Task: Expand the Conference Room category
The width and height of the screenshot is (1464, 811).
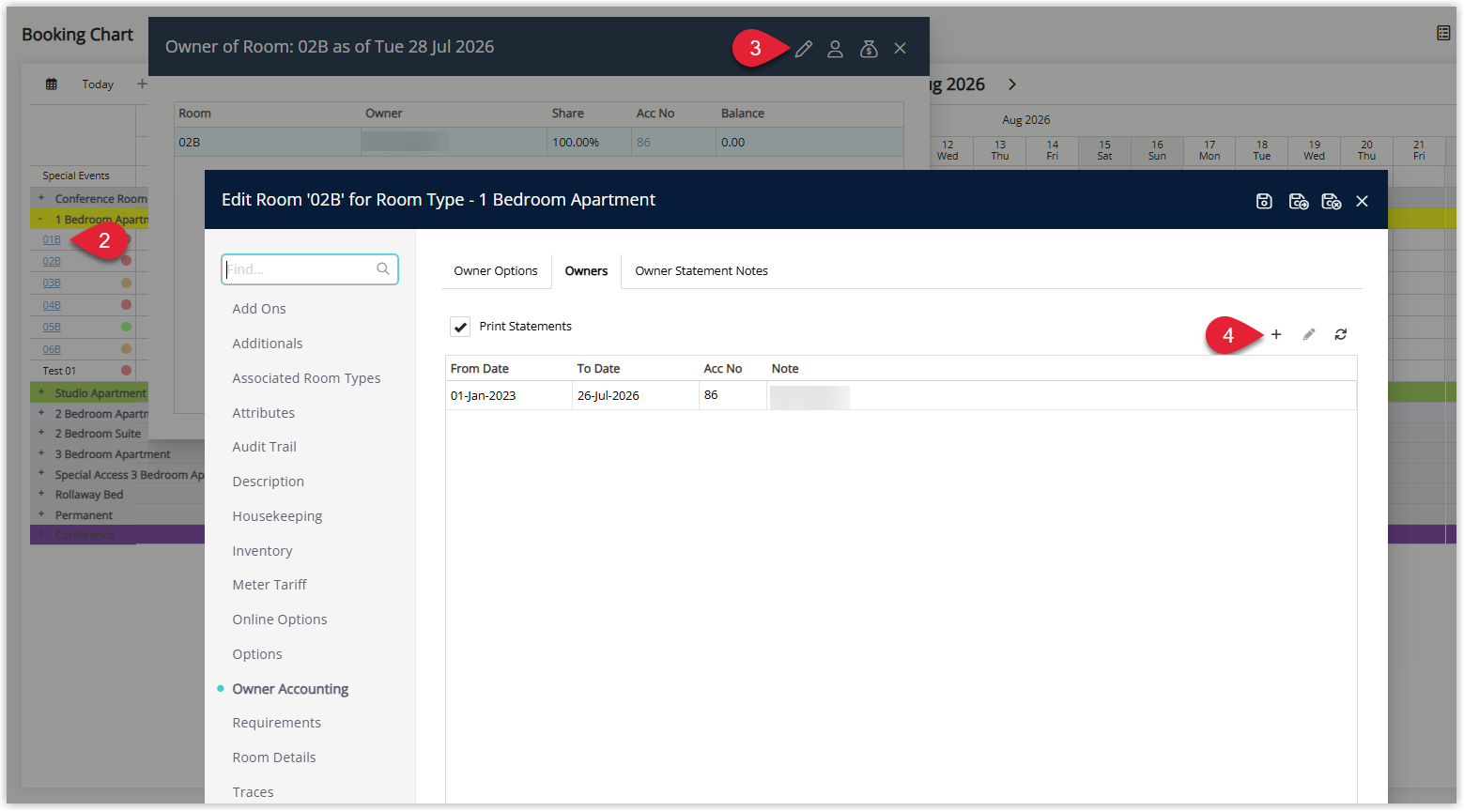Action: (x=41, y=198)
